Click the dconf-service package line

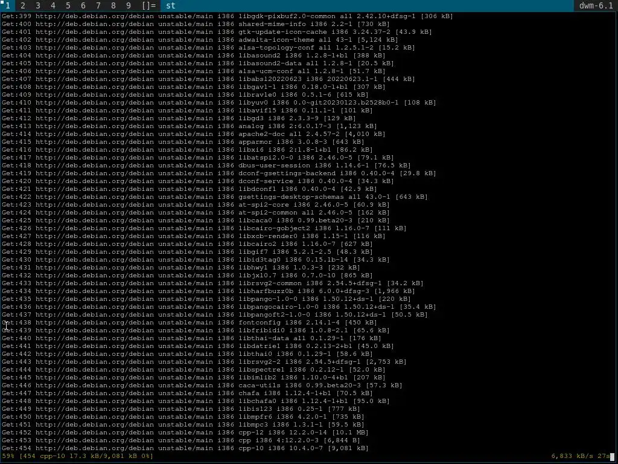198,181
